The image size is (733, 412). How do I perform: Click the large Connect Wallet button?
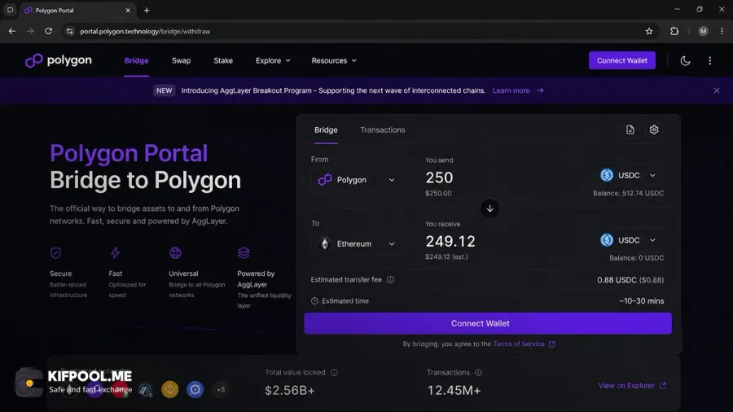488,323
